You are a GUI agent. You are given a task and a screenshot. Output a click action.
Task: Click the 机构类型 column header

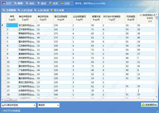(x=131, y=18)
